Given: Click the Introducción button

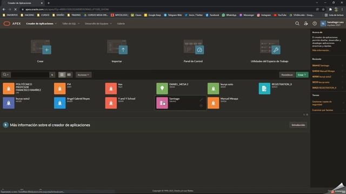Looking at the screenshot, I should point(298,125).
